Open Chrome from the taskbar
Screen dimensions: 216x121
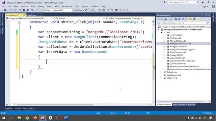tap(27, 118)
